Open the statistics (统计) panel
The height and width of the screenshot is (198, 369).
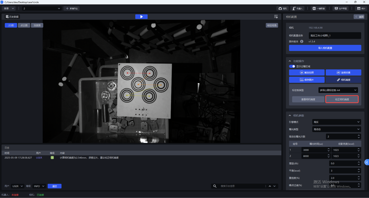(x=361, y=8)
